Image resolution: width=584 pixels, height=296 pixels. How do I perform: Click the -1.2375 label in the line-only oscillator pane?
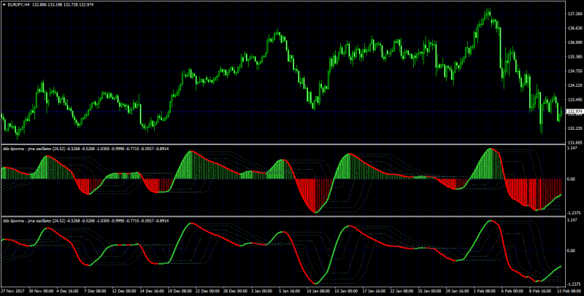pos(575,284)
